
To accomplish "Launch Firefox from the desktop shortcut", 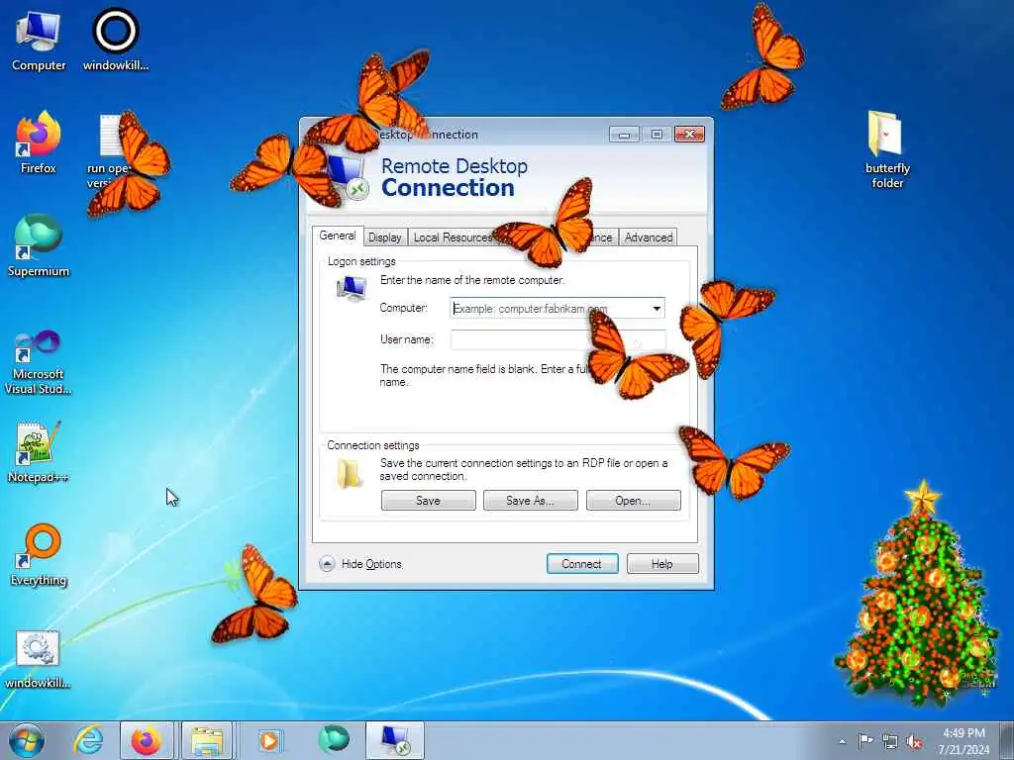I will [x=39, y=142].
